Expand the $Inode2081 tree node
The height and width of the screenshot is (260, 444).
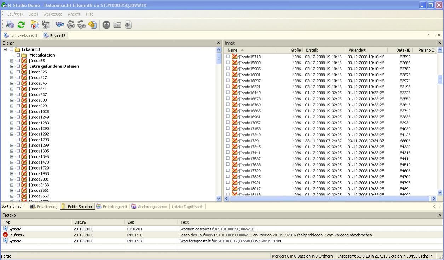12,179
